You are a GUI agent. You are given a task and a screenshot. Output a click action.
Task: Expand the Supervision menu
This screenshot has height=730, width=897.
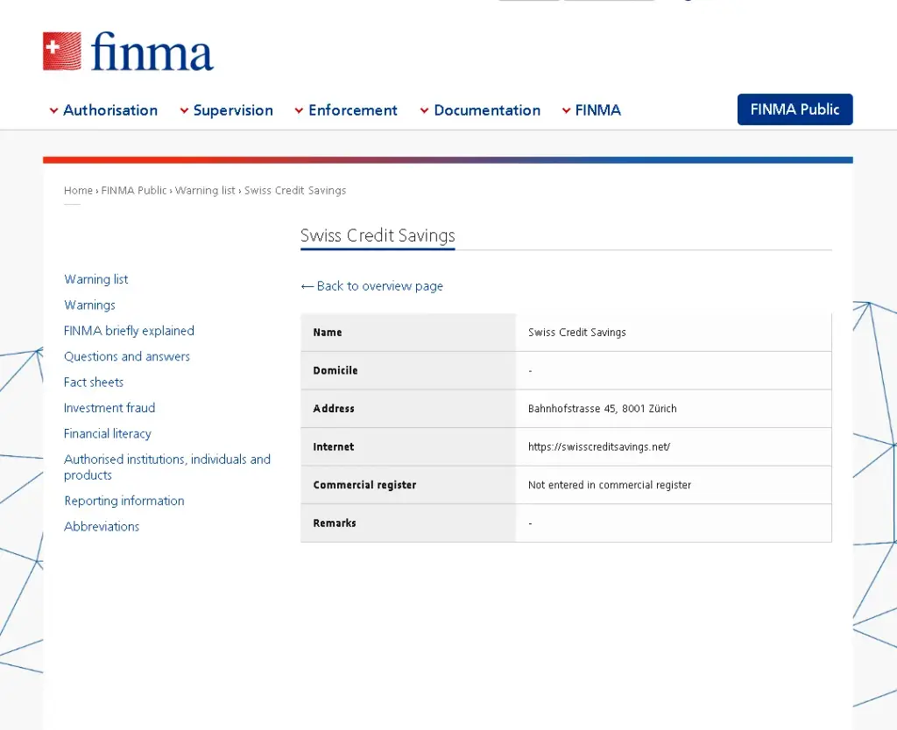pos(227,110)
